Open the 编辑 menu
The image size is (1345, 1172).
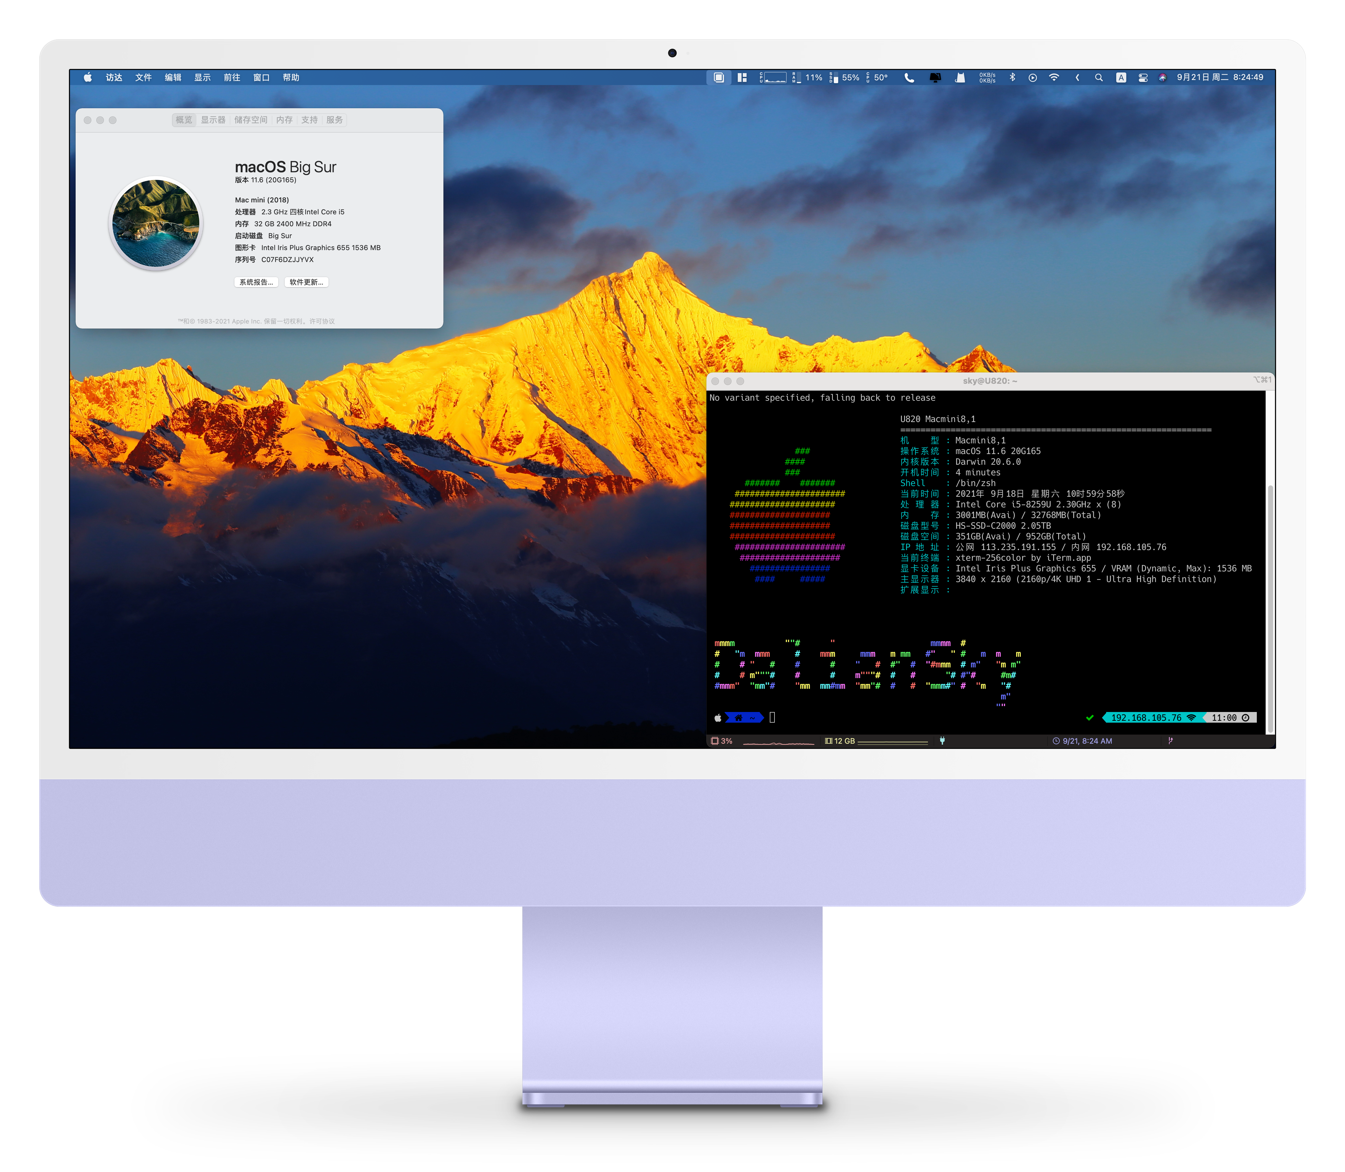coord(173,77)
